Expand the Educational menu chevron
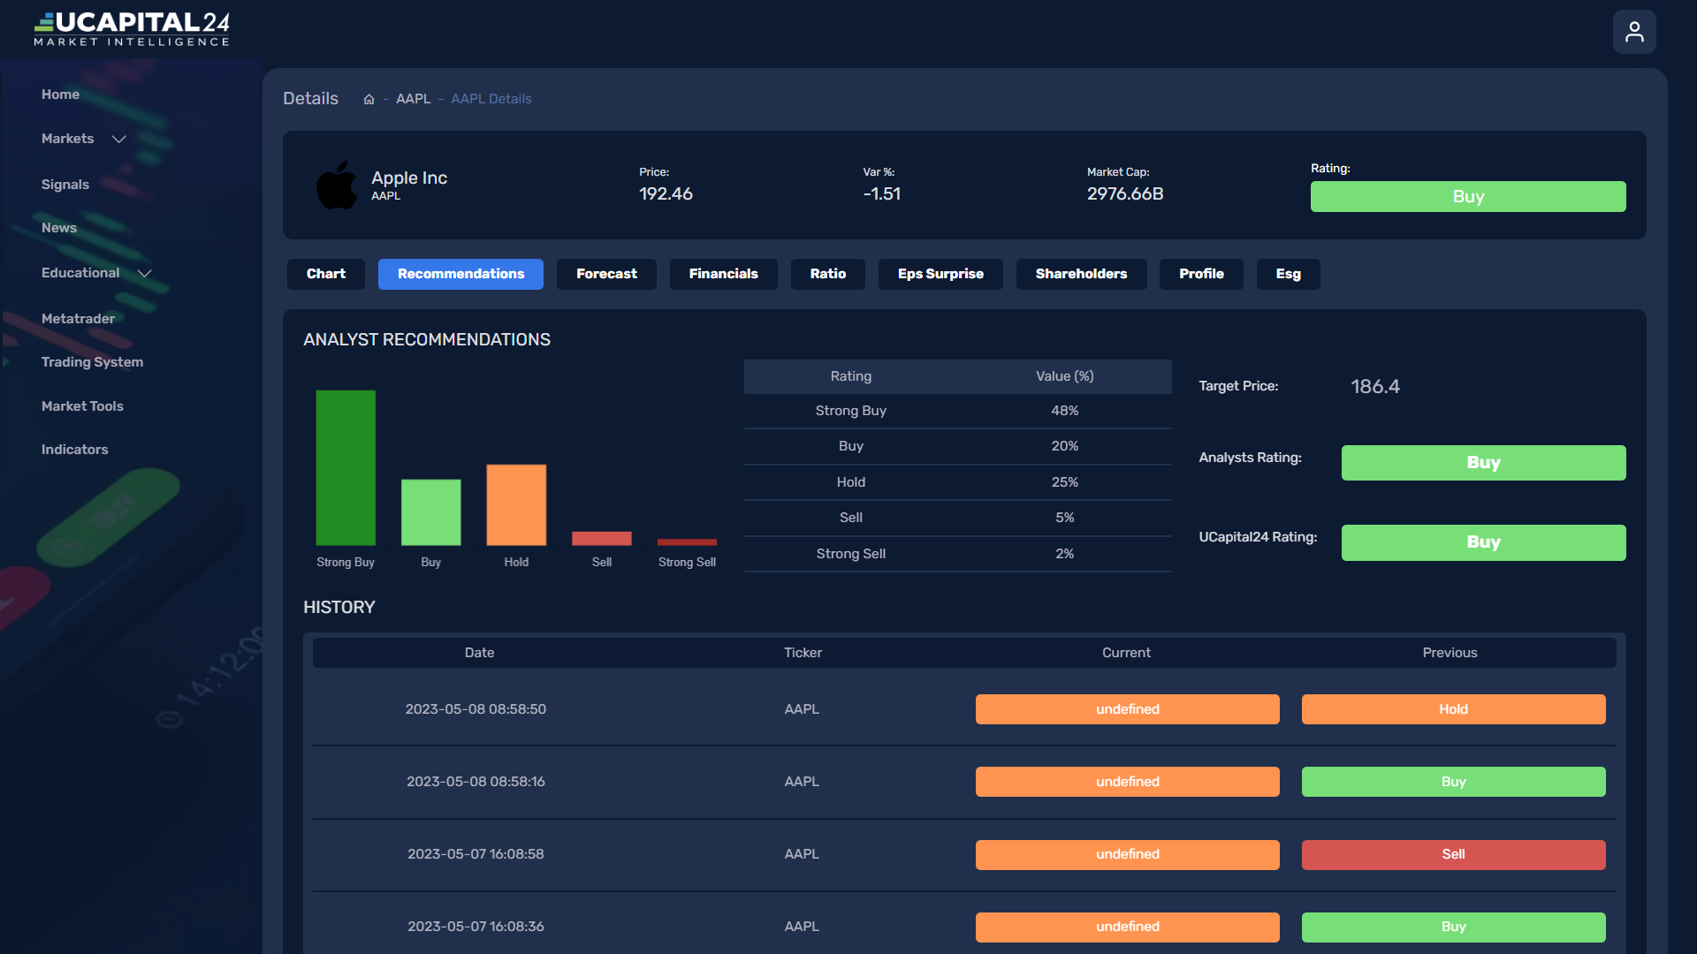 145,274
